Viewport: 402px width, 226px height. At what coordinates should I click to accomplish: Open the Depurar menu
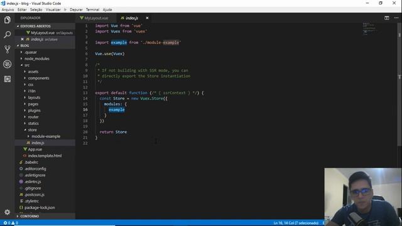76,9
